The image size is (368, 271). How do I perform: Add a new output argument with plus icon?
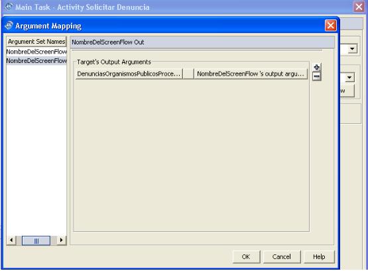click(316, 68)
